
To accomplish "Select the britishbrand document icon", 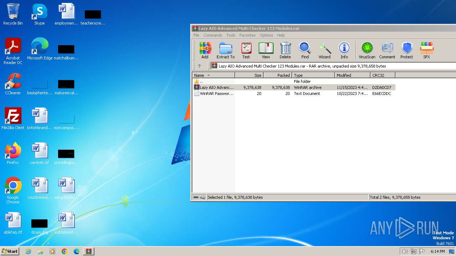I will [39, 119].
